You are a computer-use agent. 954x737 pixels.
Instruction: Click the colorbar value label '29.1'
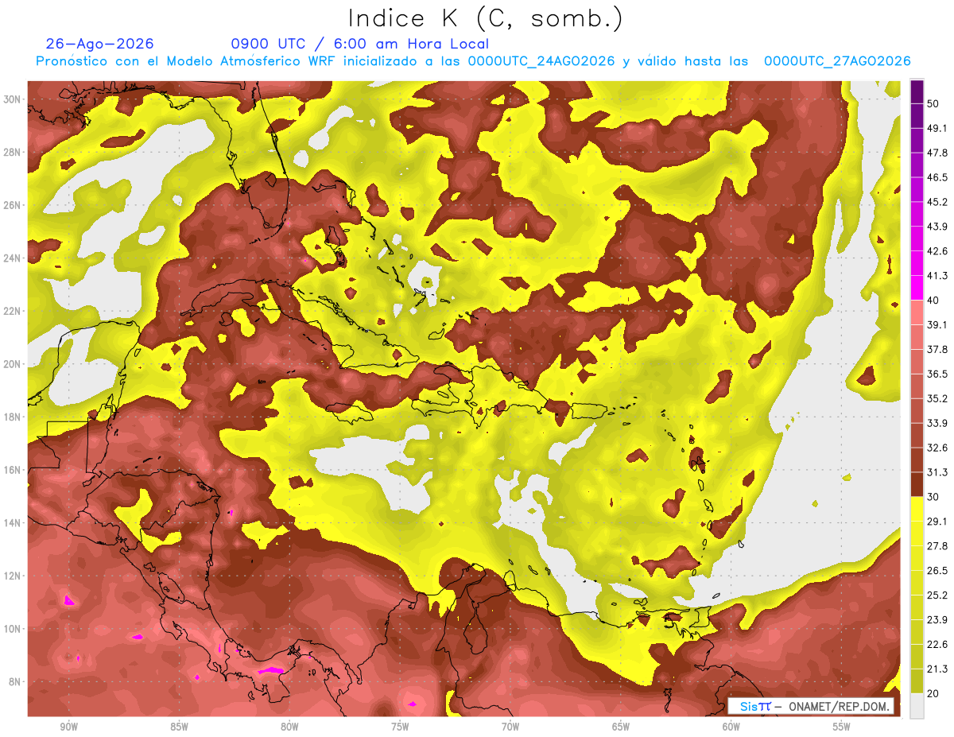[x=937, y=522]
